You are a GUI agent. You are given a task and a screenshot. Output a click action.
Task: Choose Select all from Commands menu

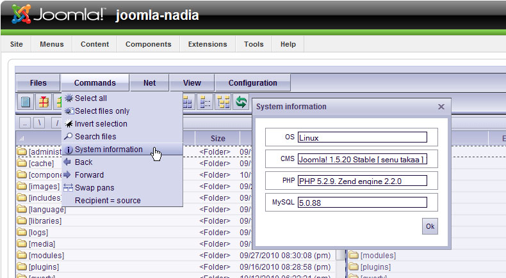point(122,98)
